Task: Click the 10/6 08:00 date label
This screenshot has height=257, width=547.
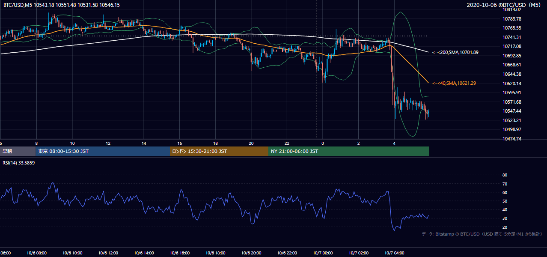Action: (36, 253)
